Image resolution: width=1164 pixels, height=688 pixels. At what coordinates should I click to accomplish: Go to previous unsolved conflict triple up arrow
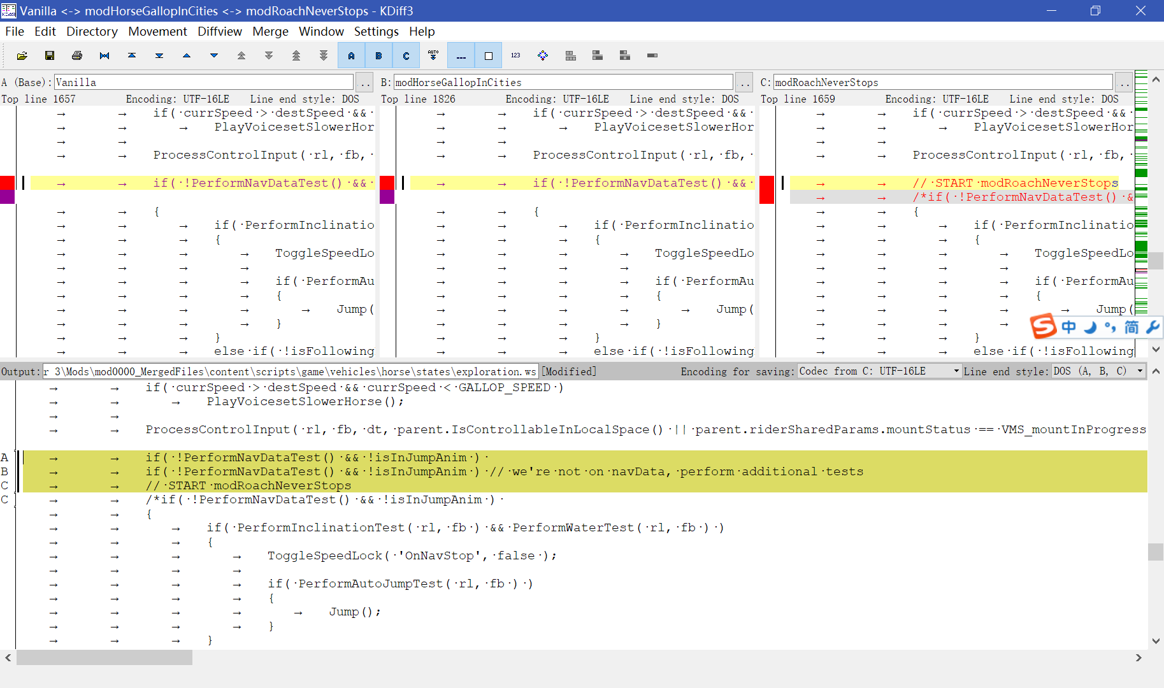tap(296, 56)
